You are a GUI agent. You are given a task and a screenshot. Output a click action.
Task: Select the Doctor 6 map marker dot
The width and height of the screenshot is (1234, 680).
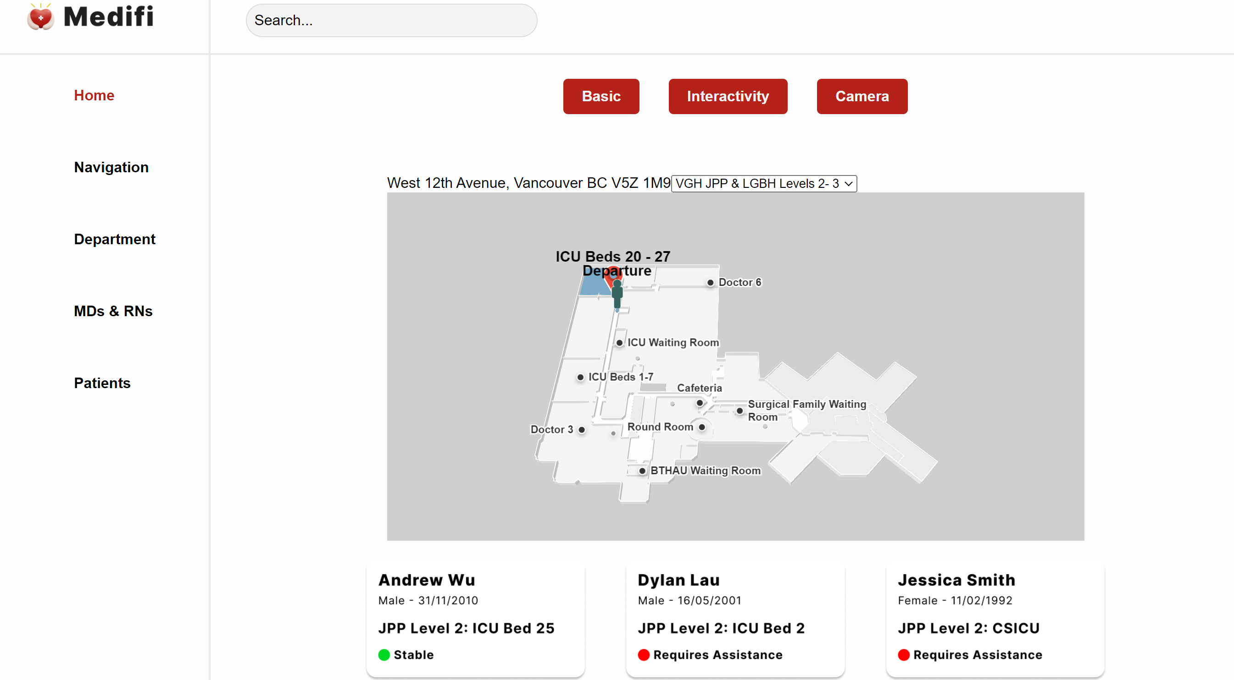[x=710, y=283]
